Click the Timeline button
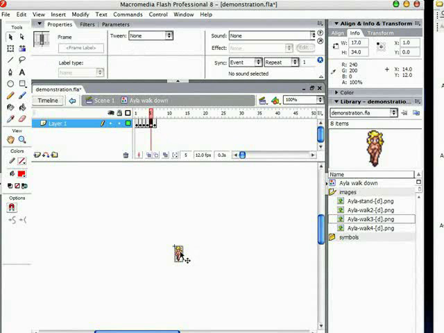 coord(48,101)
